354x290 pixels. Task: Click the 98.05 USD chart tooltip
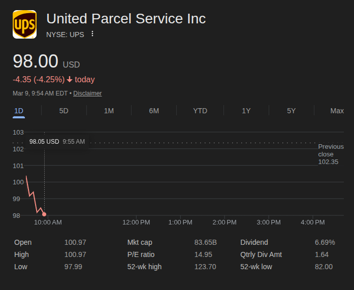57,142
